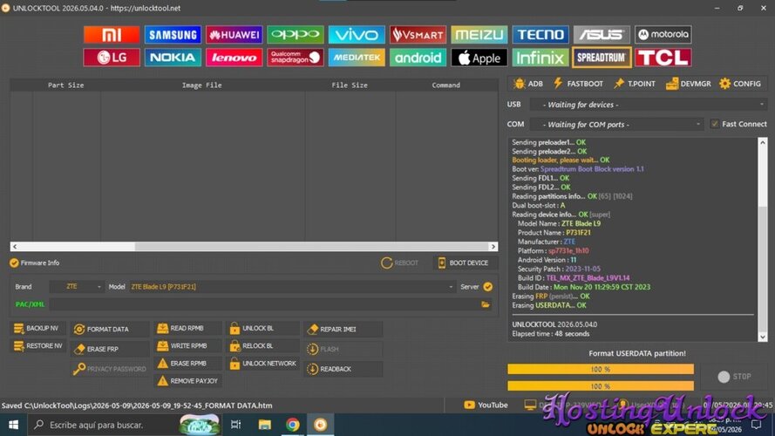775x436 pixels.
Task: Click the READBACK button
Action: (x=343, y=369)
